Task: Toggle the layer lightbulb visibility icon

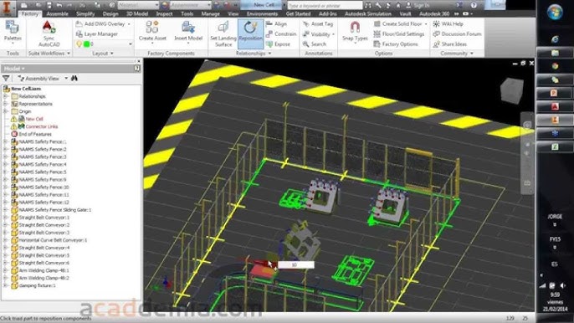Action: [79, 44]
